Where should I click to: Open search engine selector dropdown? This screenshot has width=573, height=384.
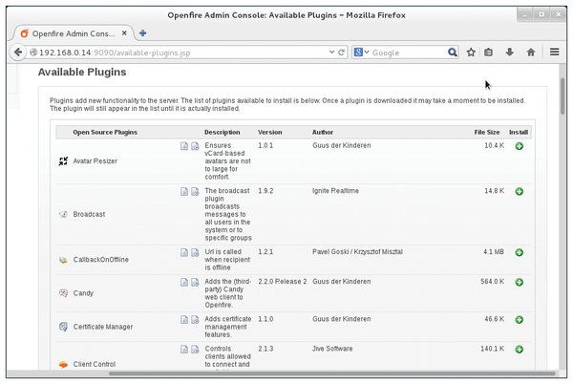click(x=362, y=53)
